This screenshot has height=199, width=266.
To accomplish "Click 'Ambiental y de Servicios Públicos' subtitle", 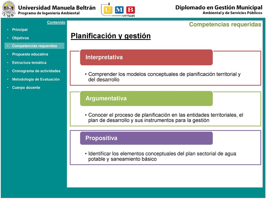I will (x=232, y=13).
